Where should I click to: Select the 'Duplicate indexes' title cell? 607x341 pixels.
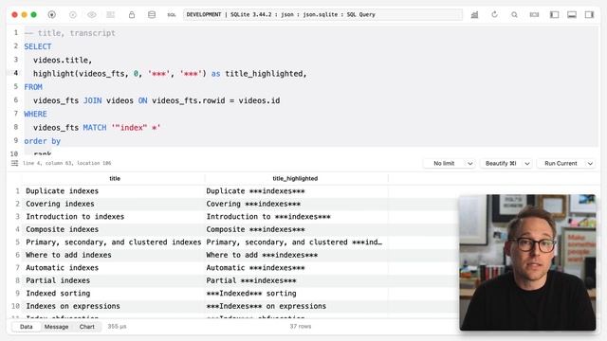114,191
